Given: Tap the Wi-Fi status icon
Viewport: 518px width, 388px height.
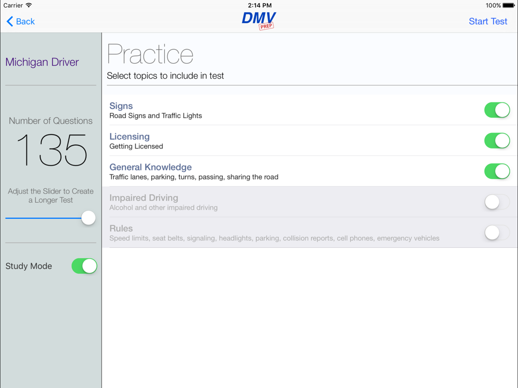Looking at the screenshot, I should point(28,5).
